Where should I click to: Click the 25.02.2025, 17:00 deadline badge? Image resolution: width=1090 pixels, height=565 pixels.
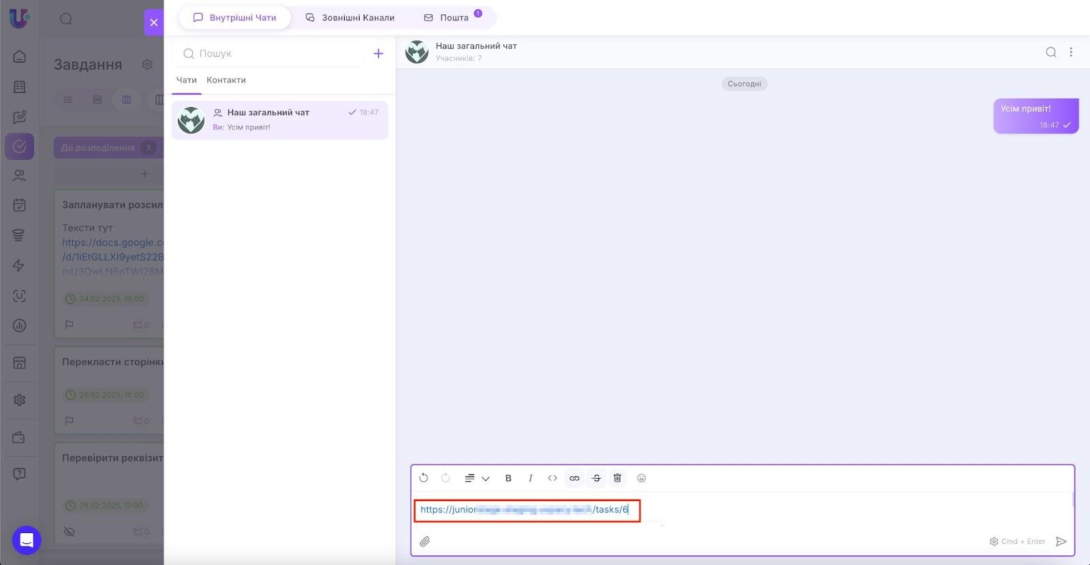tap(105, 506)
